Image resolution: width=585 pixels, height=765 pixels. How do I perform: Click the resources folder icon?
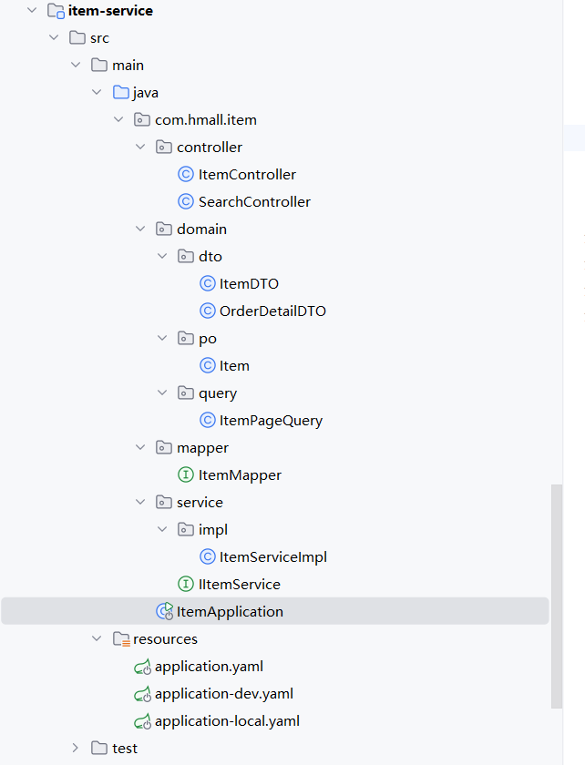pyautogui.click(x=121, y=639)
